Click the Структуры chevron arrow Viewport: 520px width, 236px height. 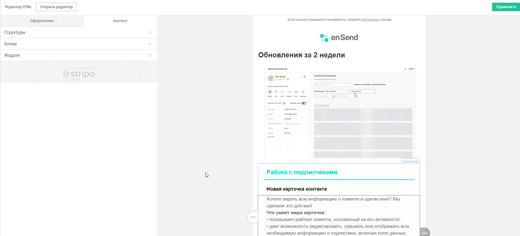coord(150,32)
